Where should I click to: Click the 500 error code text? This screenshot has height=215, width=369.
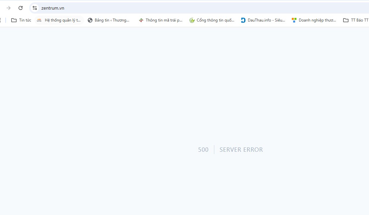tap(203, 150)
